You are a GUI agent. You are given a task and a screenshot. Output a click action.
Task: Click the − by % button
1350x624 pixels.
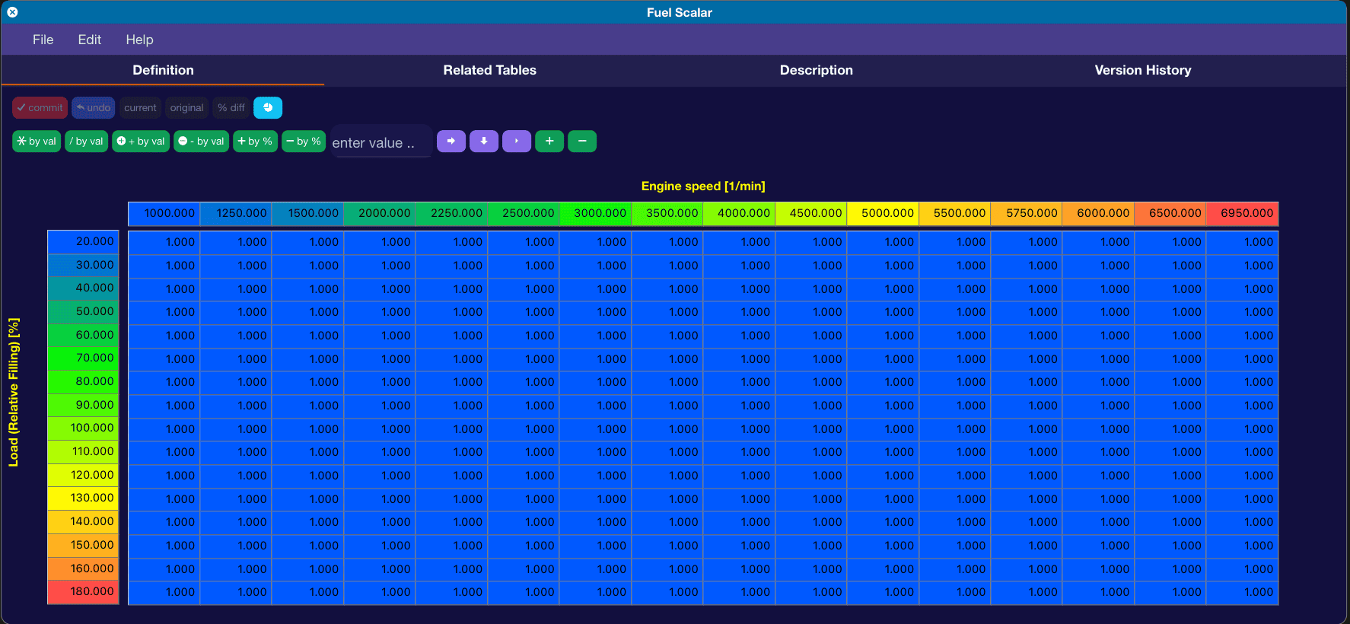coord(304,141)
